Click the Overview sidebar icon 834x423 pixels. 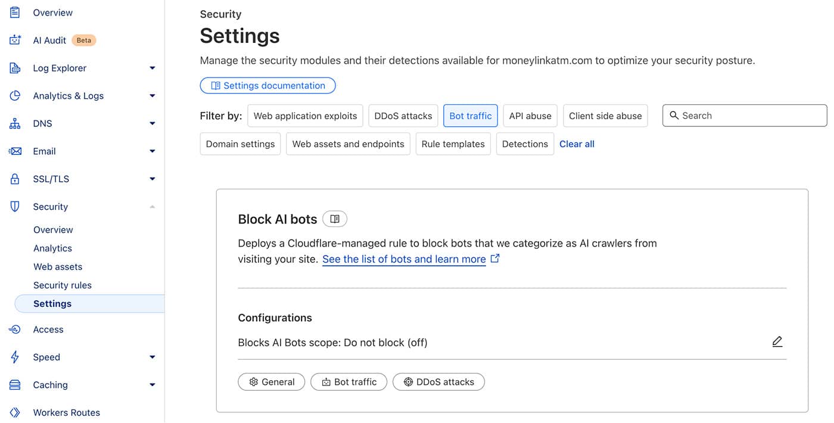point(15,12)
